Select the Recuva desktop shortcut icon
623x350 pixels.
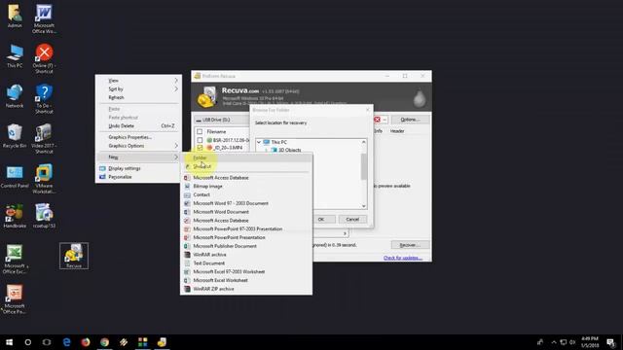(74, 256)
